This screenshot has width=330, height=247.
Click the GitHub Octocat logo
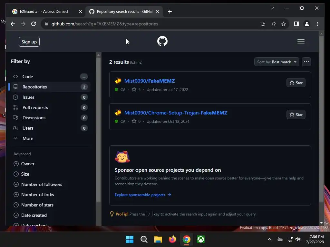click(x=162, y=41)
